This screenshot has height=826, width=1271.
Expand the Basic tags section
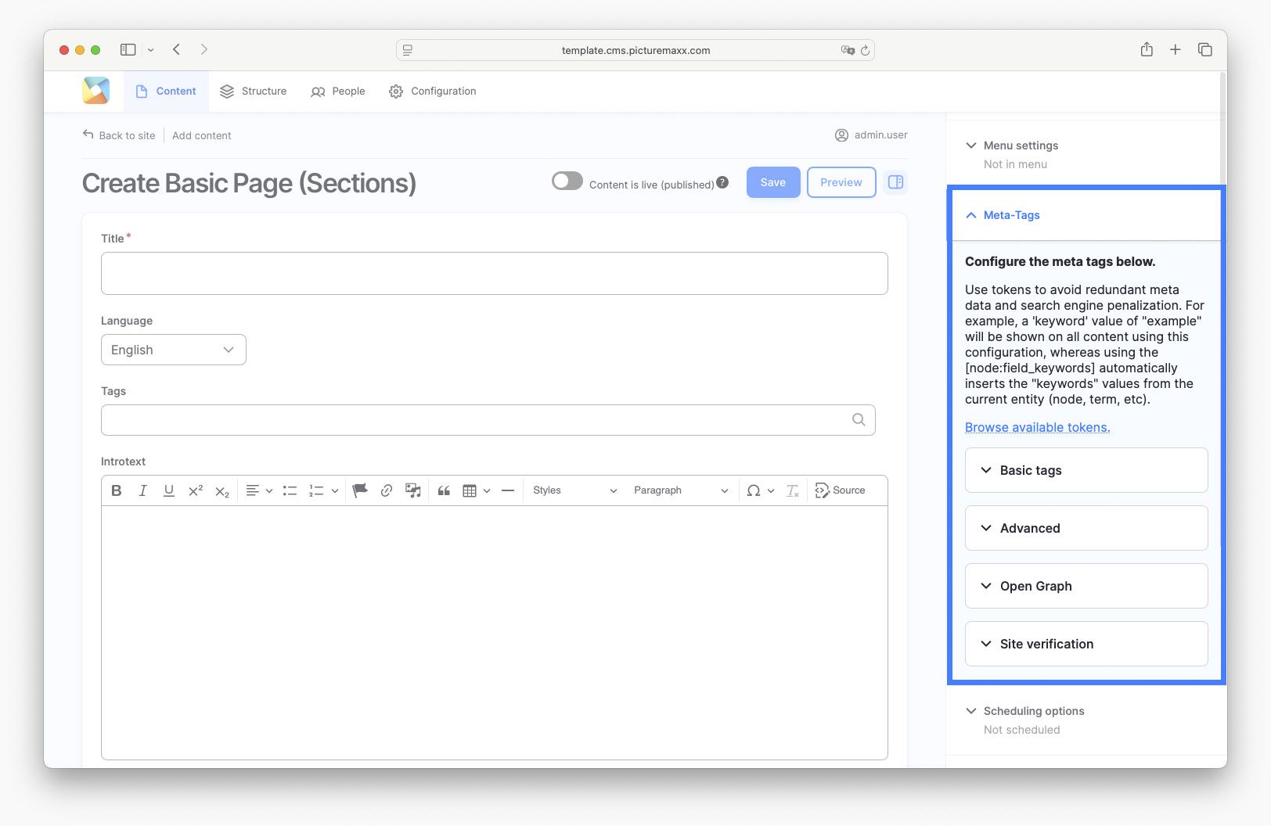pos(1086,470)
